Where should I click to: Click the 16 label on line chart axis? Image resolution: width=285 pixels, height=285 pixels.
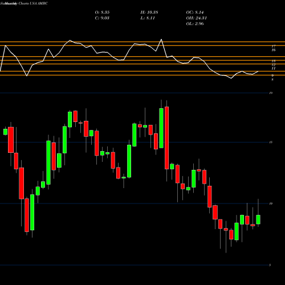click(274, 50)
